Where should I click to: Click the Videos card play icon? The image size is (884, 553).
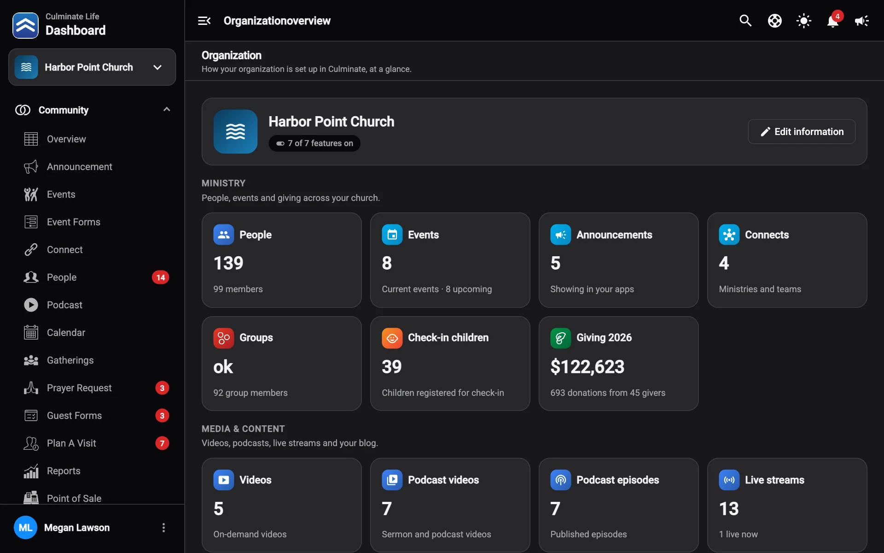pyautogui.click(x=223, y=480)
